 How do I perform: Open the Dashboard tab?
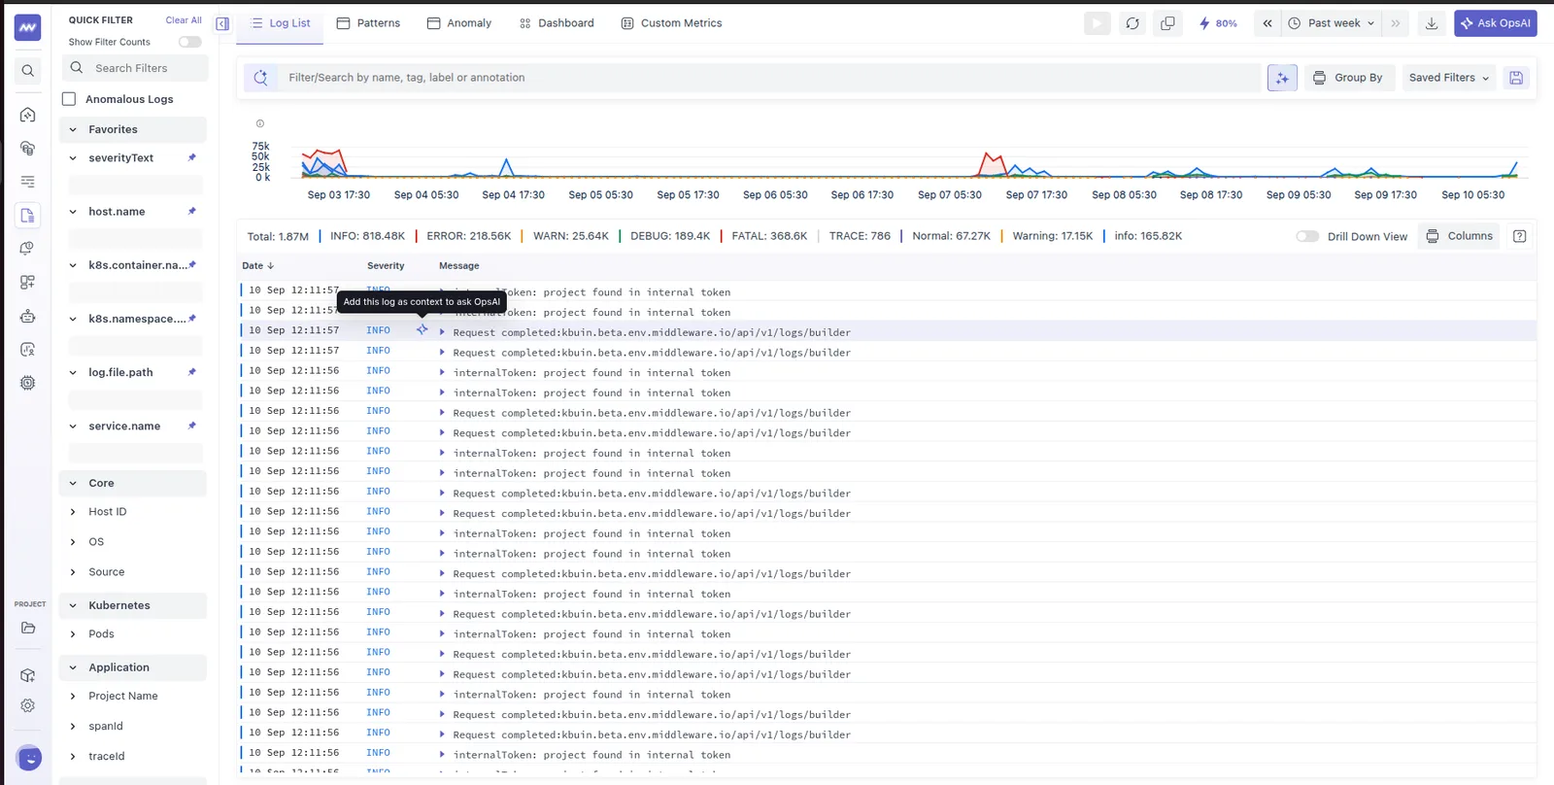point(557,23)
